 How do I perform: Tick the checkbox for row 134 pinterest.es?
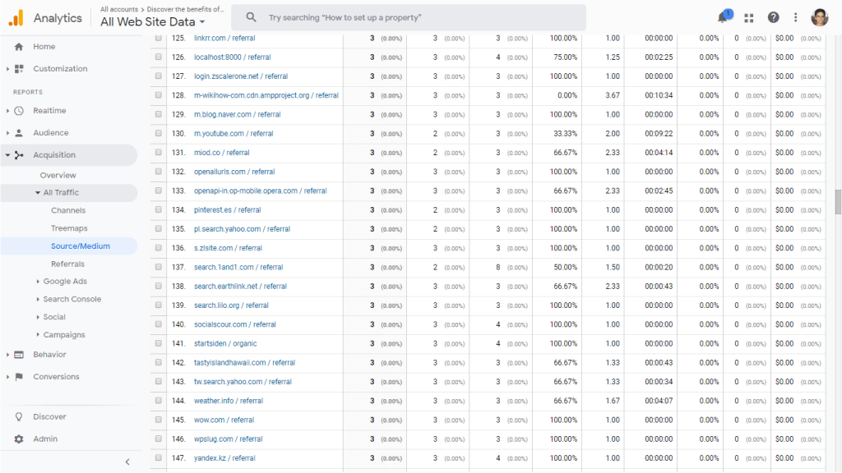[159, 209]
